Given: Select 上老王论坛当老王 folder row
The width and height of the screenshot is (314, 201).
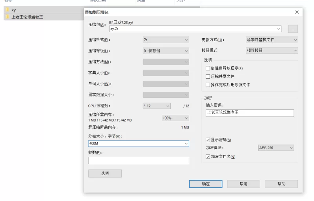Looking at the screenshot, I should click(x=44, y=17).
